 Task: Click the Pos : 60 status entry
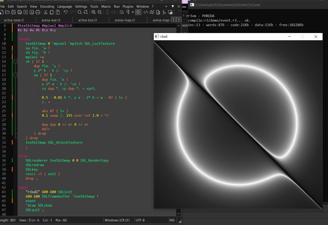point(61,220)
